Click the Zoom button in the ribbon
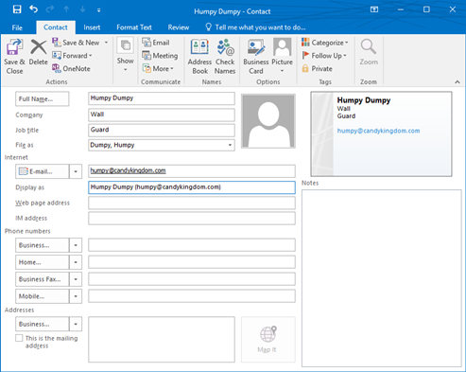Screen dimensions: 466x372 pyautogui.click(x=369, y=52)
